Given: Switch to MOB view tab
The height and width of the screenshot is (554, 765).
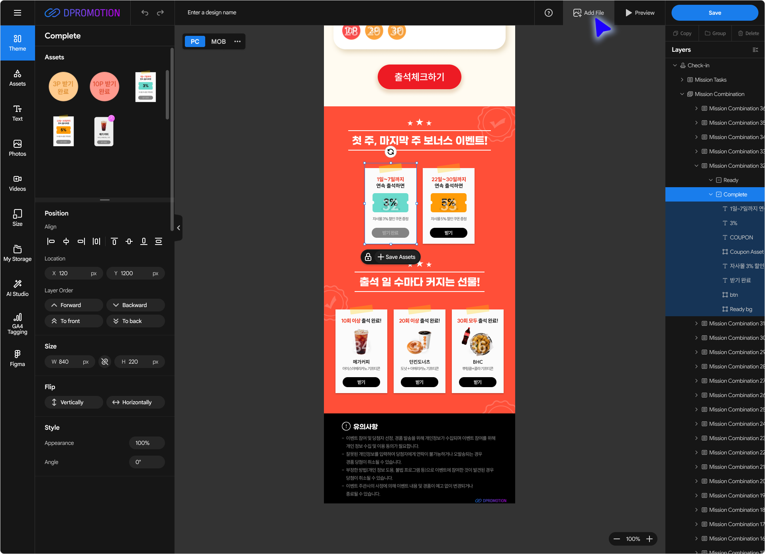Looking at the screenshot, I should click(x=218, y=41).
